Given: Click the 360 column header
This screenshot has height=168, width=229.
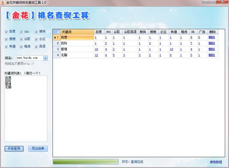Looking at the screenshot, I should pyautogui.click(x=108, y=32).
